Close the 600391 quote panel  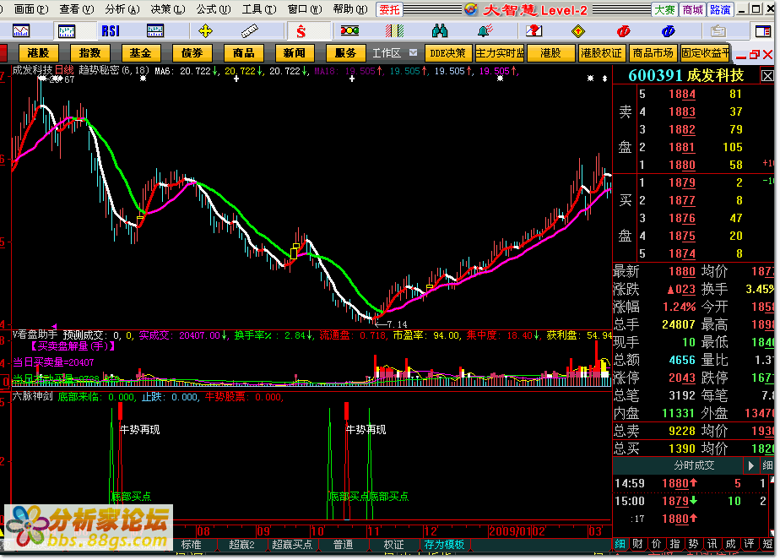point(767,76)
